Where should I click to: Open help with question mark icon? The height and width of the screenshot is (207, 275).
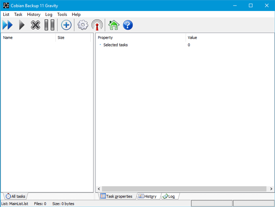click(128, 25)
